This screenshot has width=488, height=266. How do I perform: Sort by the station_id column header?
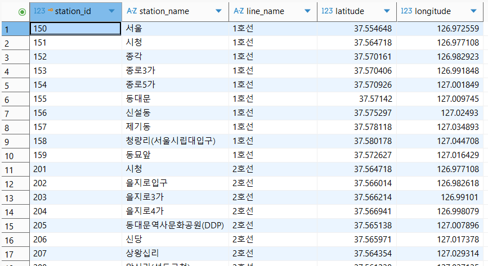[75, 12]
